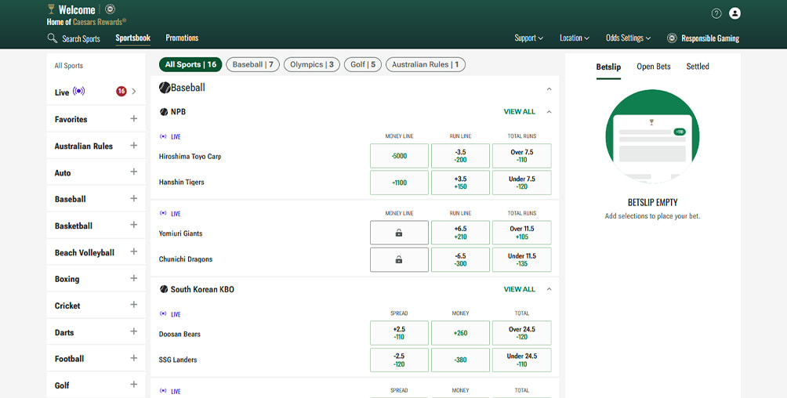
Task: Click locked money line for Yomiuri Giants
Action: [x=399, y=233]
